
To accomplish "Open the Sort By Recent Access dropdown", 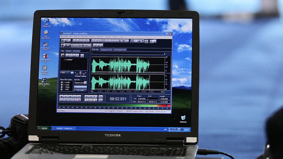I will pyautogui.click(x=80, y=82).
